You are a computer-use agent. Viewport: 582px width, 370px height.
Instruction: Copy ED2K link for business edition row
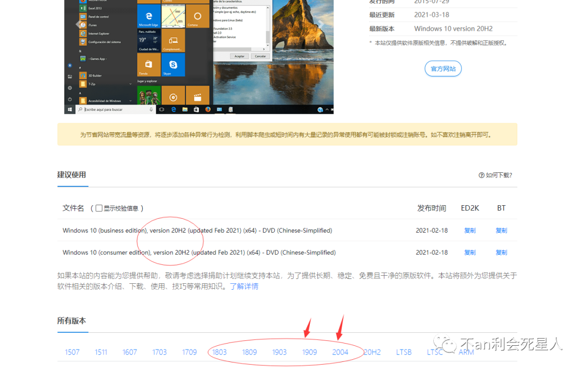pos(469,231)
